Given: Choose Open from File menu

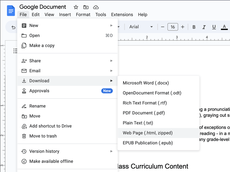Looking at the screenshot, I should [68, 35].
